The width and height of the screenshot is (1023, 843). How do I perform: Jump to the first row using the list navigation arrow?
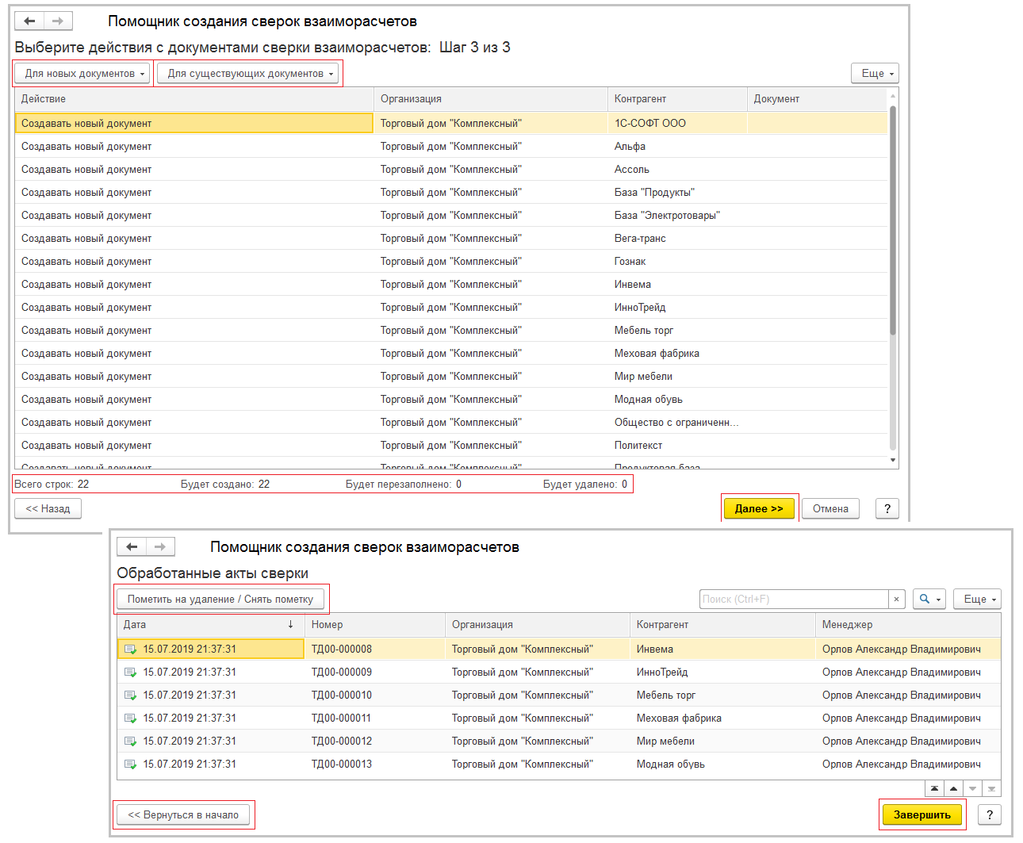point(934,788)
